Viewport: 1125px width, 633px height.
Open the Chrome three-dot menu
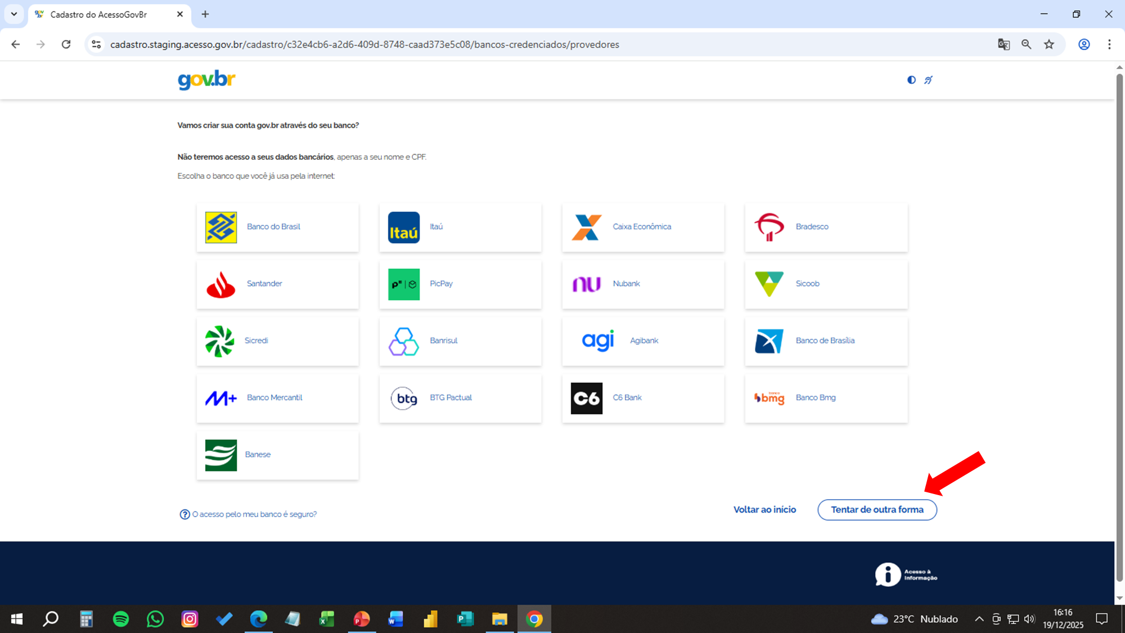(x=1109, y=44)
